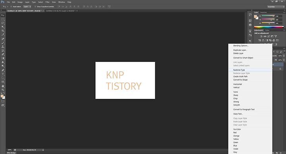This screenshot has width=286, height=154.
Task: Select the Zoom tool
Action: click(x=3, y=90)
